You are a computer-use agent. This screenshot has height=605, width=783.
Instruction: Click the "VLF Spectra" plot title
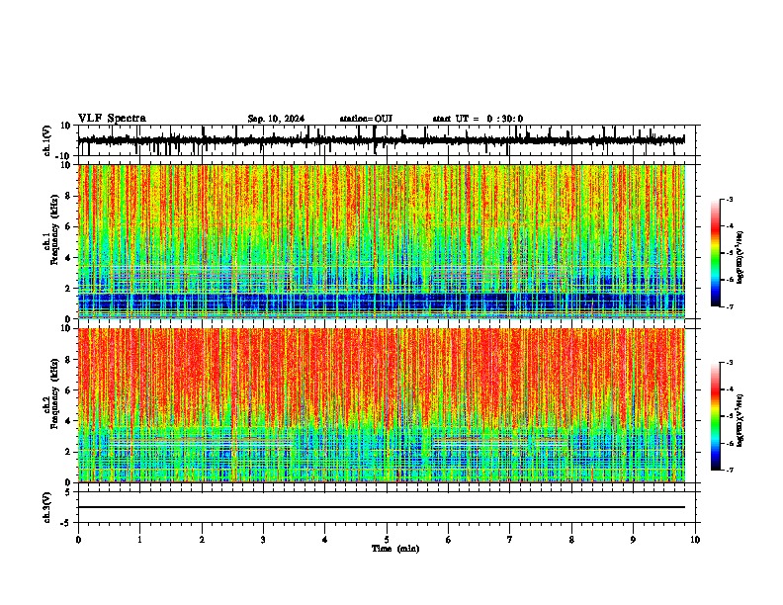112,119
